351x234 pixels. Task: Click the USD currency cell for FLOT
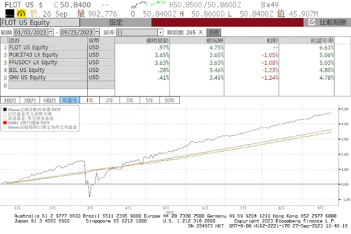click(x=101, y=48)
